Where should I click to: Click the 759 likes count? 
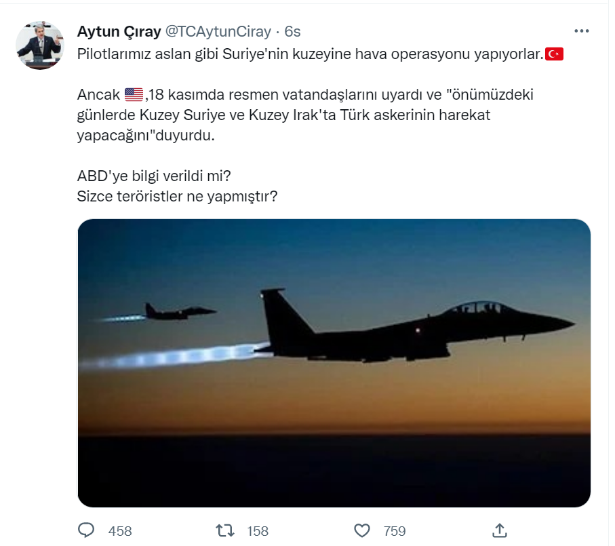click(x=393, y=531)
